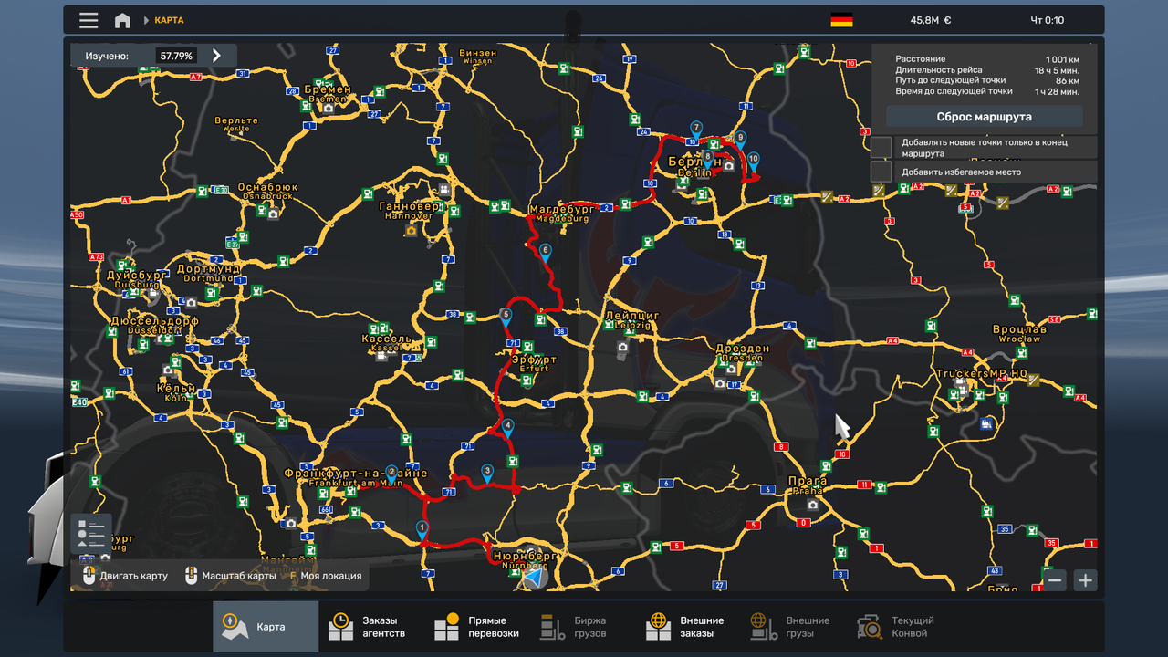The image size is (1168, 657).
Task: Click the Moя локация hint icon
Action: (x=293, y=576)
